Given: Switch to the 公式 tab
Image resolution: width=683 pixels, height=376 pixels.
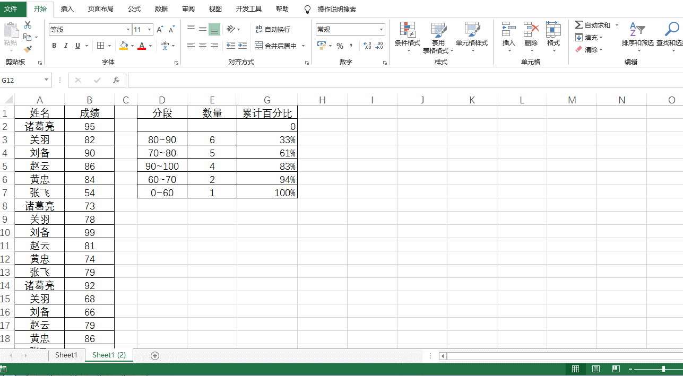Looking at the screenshot, I should [134, 9].
